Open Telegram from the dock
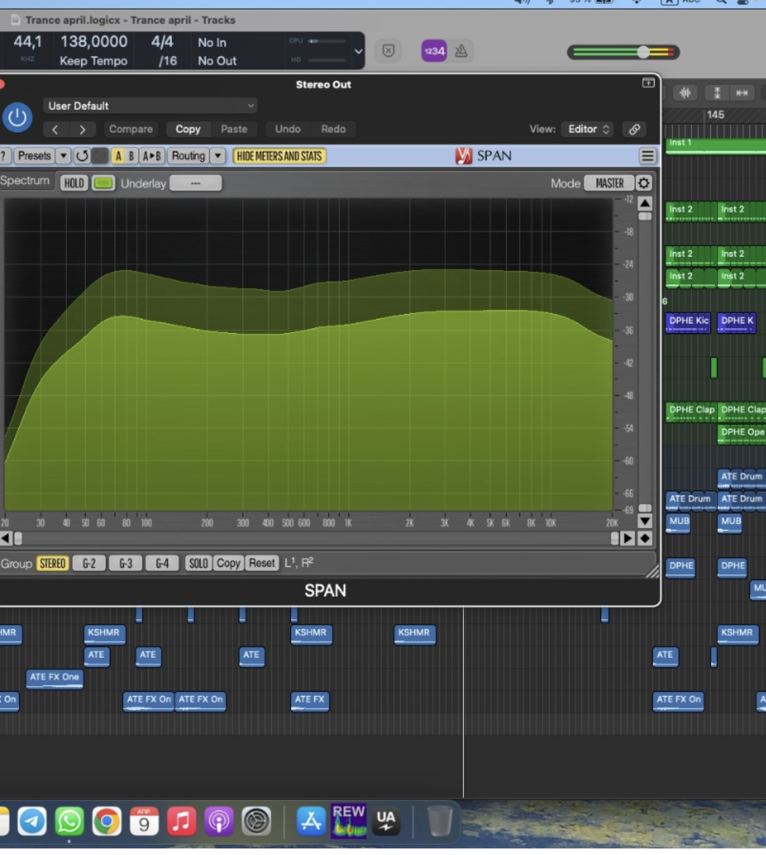The image size is (766, 855). tap(31, 821)
